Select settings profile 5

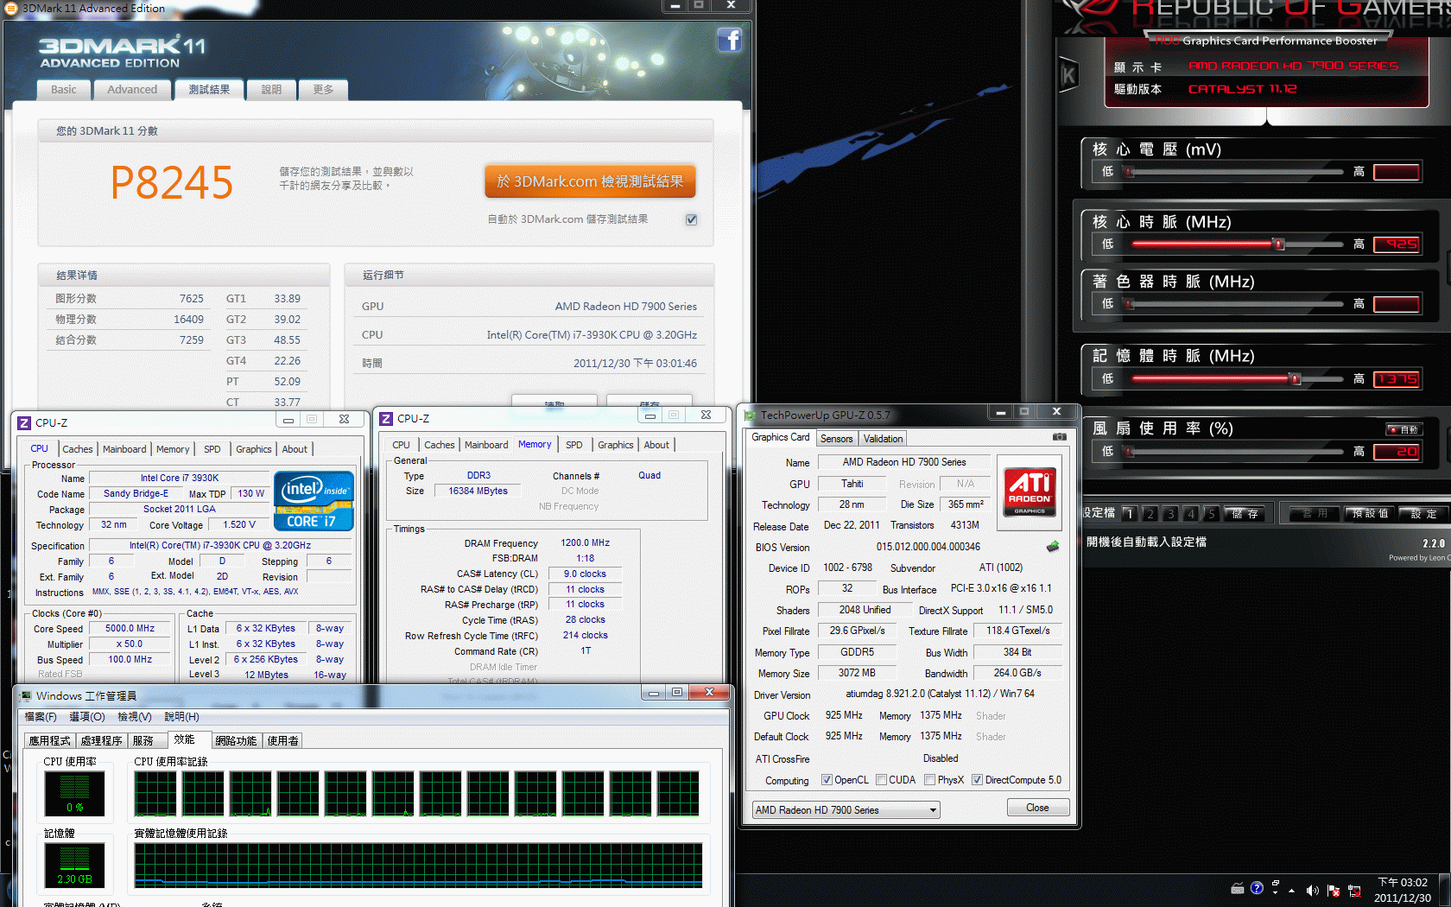1212,514
